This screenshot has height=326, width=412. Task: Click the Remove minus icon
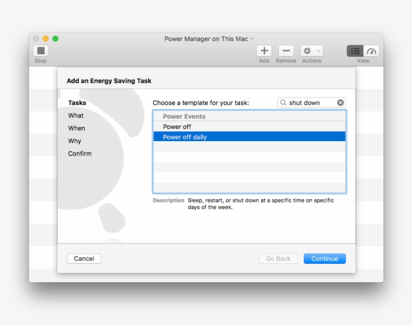click(x=286, y=51)
